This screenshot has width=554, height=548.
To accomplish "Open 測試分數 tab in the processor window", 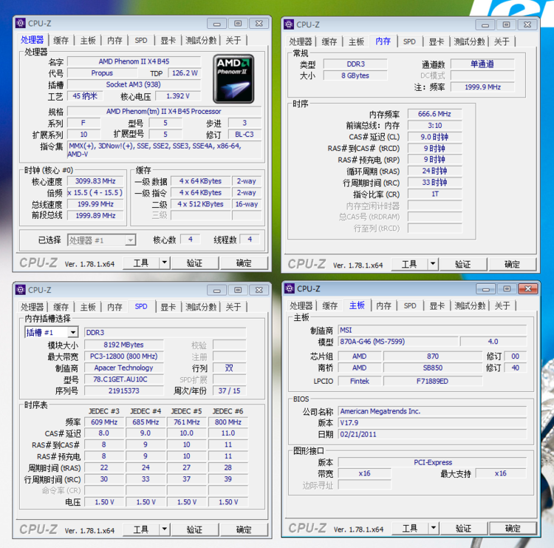I will (201, 41).
